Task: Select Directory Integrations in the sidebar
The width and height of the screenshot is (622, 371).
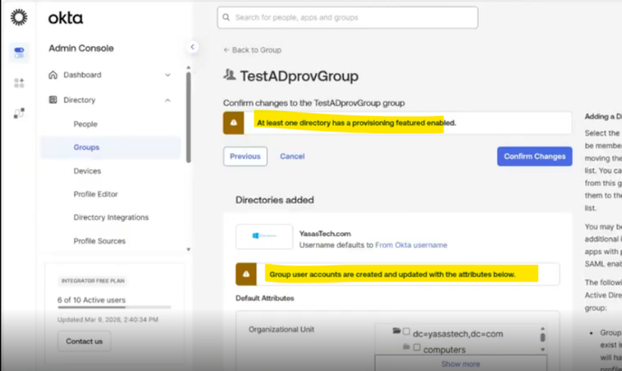Action: tap(111, 218)
